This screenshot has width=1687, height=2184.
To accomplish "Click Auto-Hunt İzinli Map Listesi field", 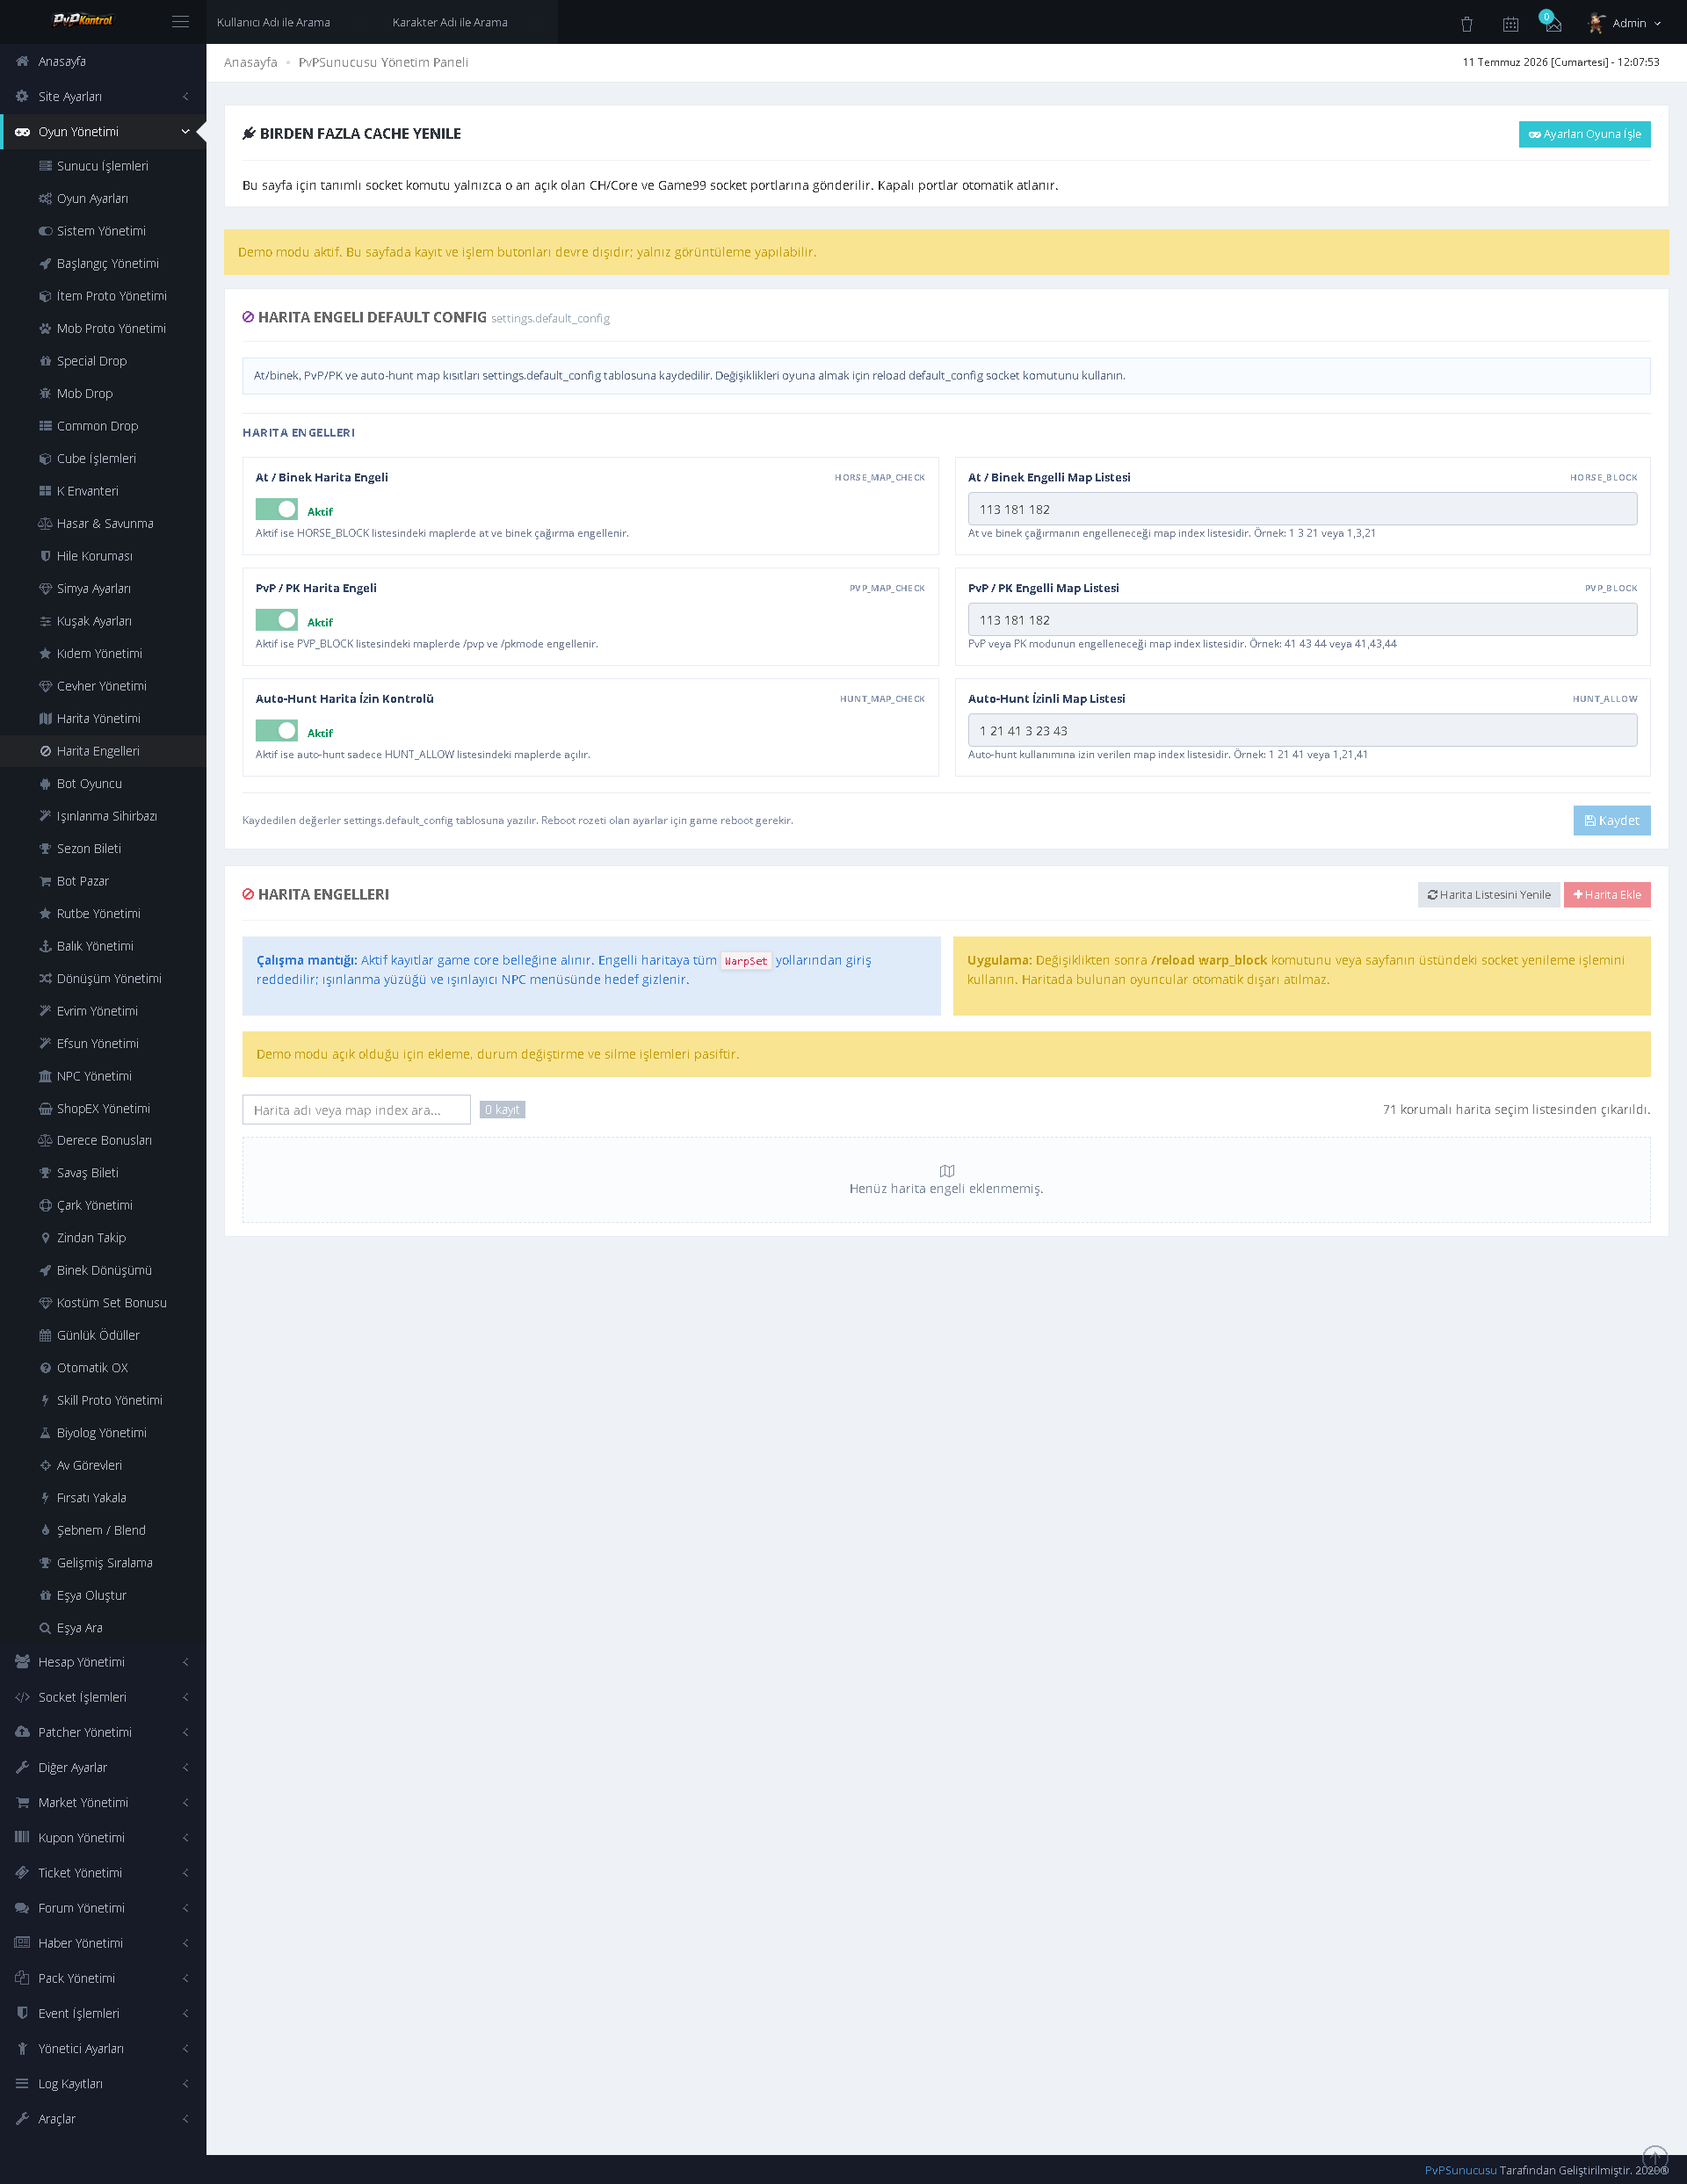I will pyautogui.click(x=1302, y=731).
